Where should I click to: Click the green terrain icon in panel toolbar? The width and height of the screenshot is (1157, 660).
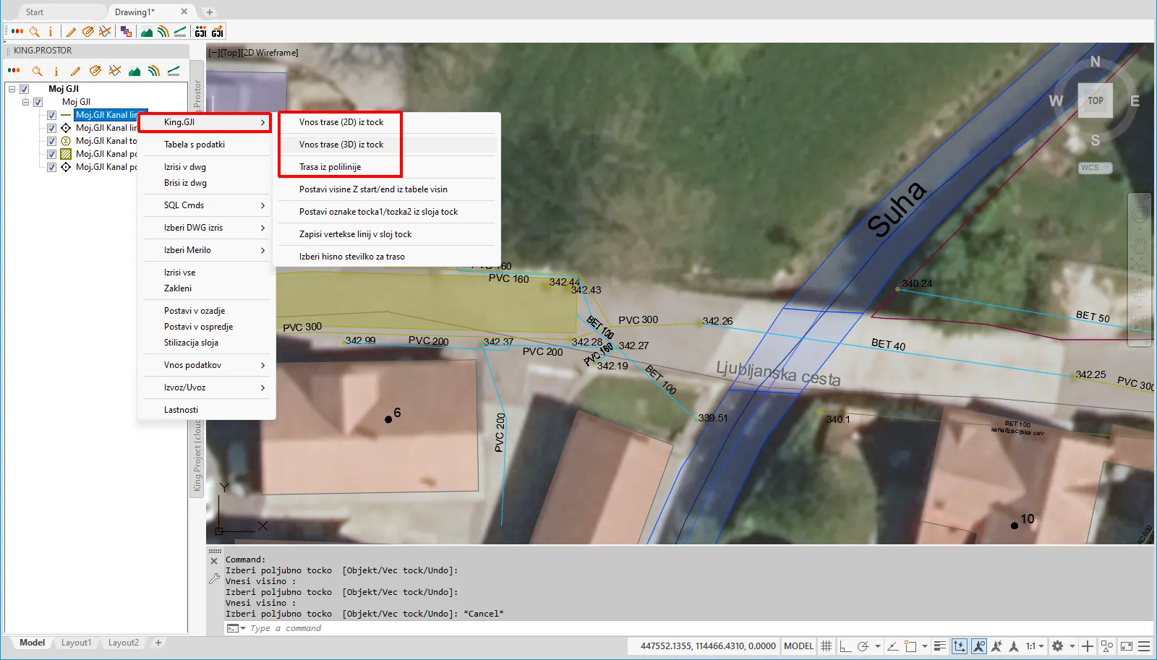click(x=135, y=71)
